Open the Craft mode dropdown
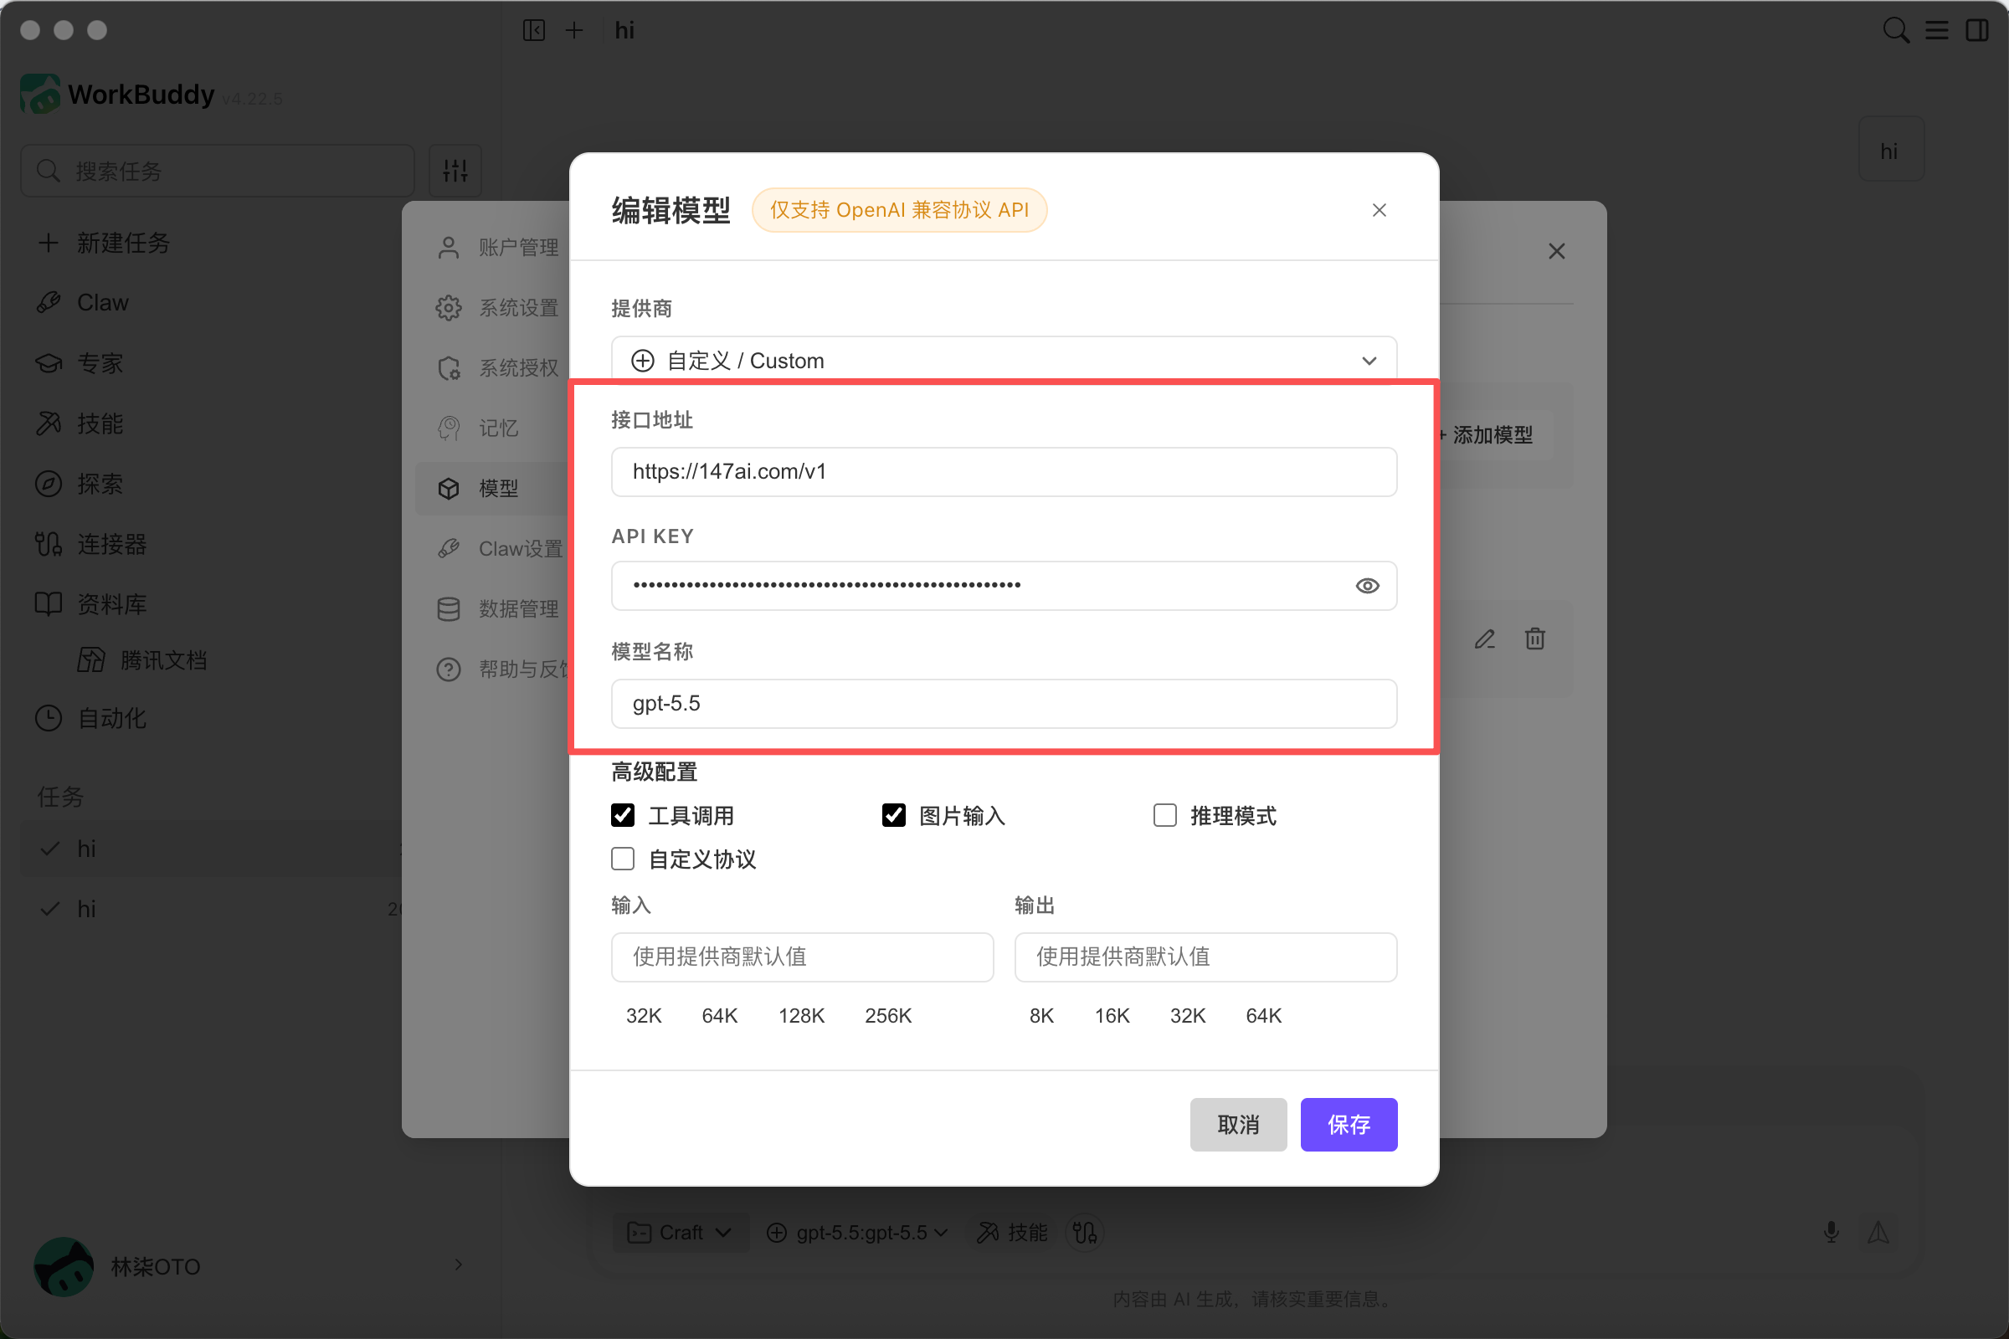The width and height of the screenshot is (2009, 1339). 680,1232
